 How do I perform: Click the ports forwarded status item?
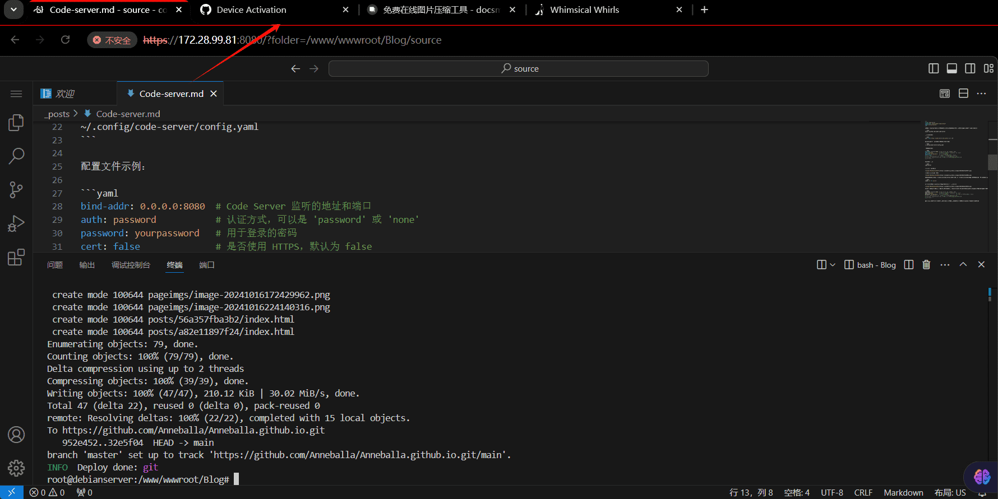[x=85, y=492]
